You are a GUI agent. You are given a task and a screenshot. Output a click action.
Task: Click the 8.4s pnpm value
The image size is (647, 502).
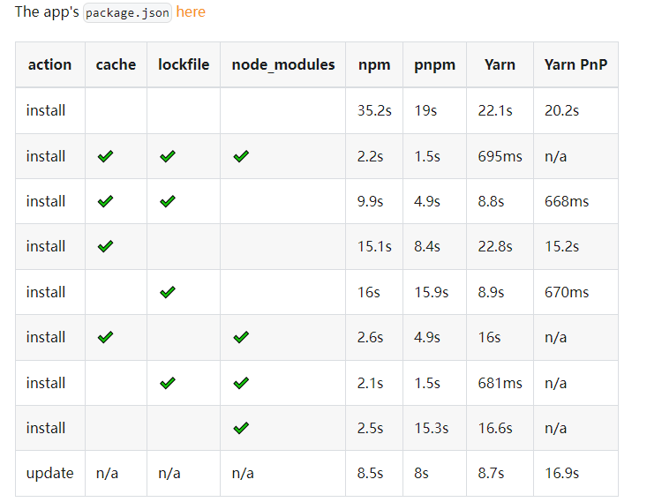pos(427,246)
